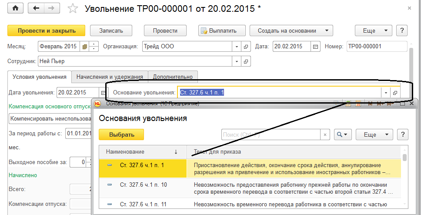Viewport: 421px width, 215px height.
Task: Go to the home page icon
Action: [x=16, y=8]
